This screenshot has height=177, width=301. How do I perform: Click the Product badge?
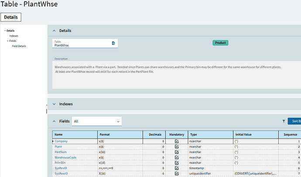click(220, 43)
